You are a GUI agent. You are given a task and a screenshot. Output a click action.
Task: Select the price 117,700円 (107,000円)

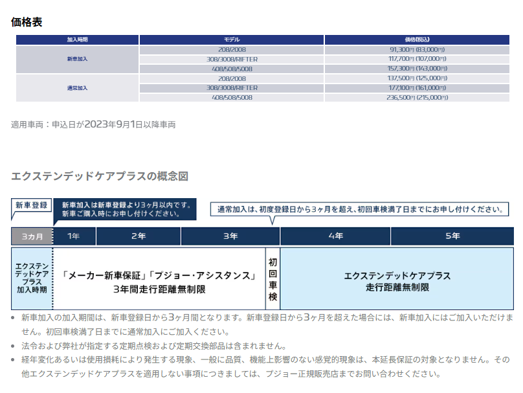(x=417, y=59)
